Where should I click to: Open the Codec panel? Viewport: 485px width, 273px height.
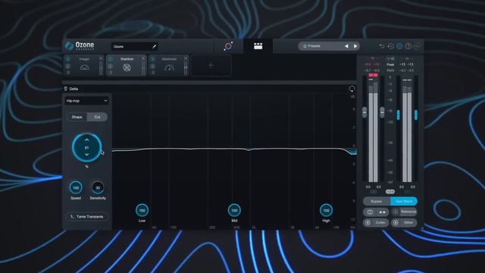point(380,222)
